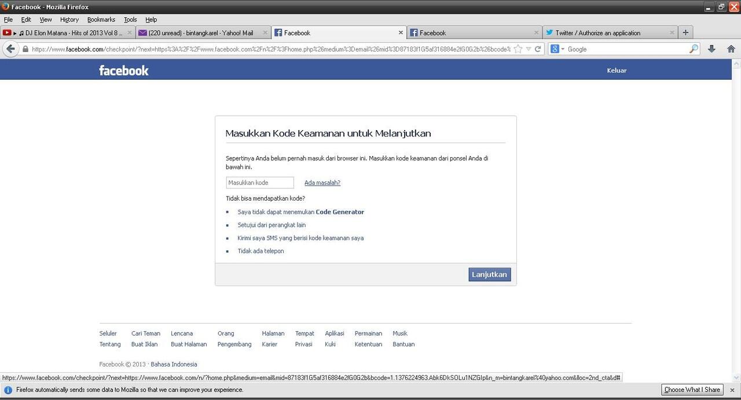Switch to the DJ Elon Matana tab
Viewport: 741px width, 400px height.
coord(68,33)
